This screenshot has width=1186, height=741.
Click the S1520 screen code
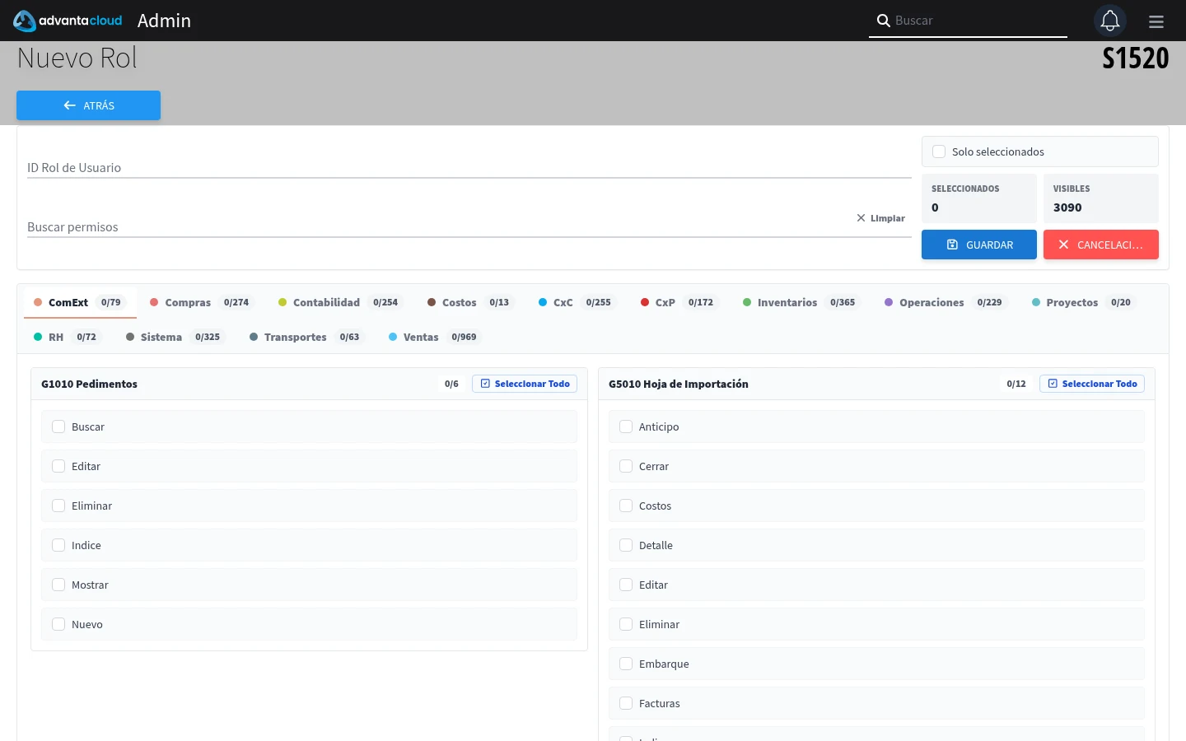pyautogui.click(x=1135, y=58)
